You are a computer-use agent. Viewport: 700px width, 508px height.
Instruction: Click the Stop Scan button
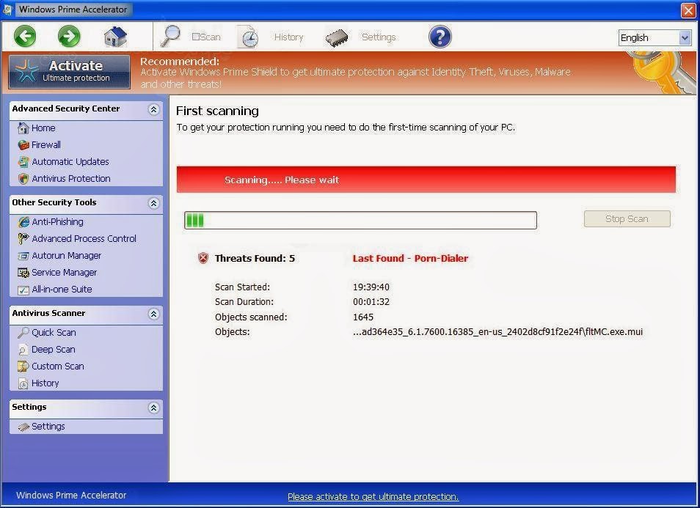pyautogui.click(x=627, y=218)
